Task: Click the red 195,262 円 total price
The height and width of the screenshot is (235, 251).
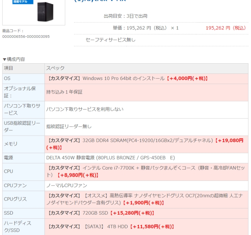Action: click(226, 28)
